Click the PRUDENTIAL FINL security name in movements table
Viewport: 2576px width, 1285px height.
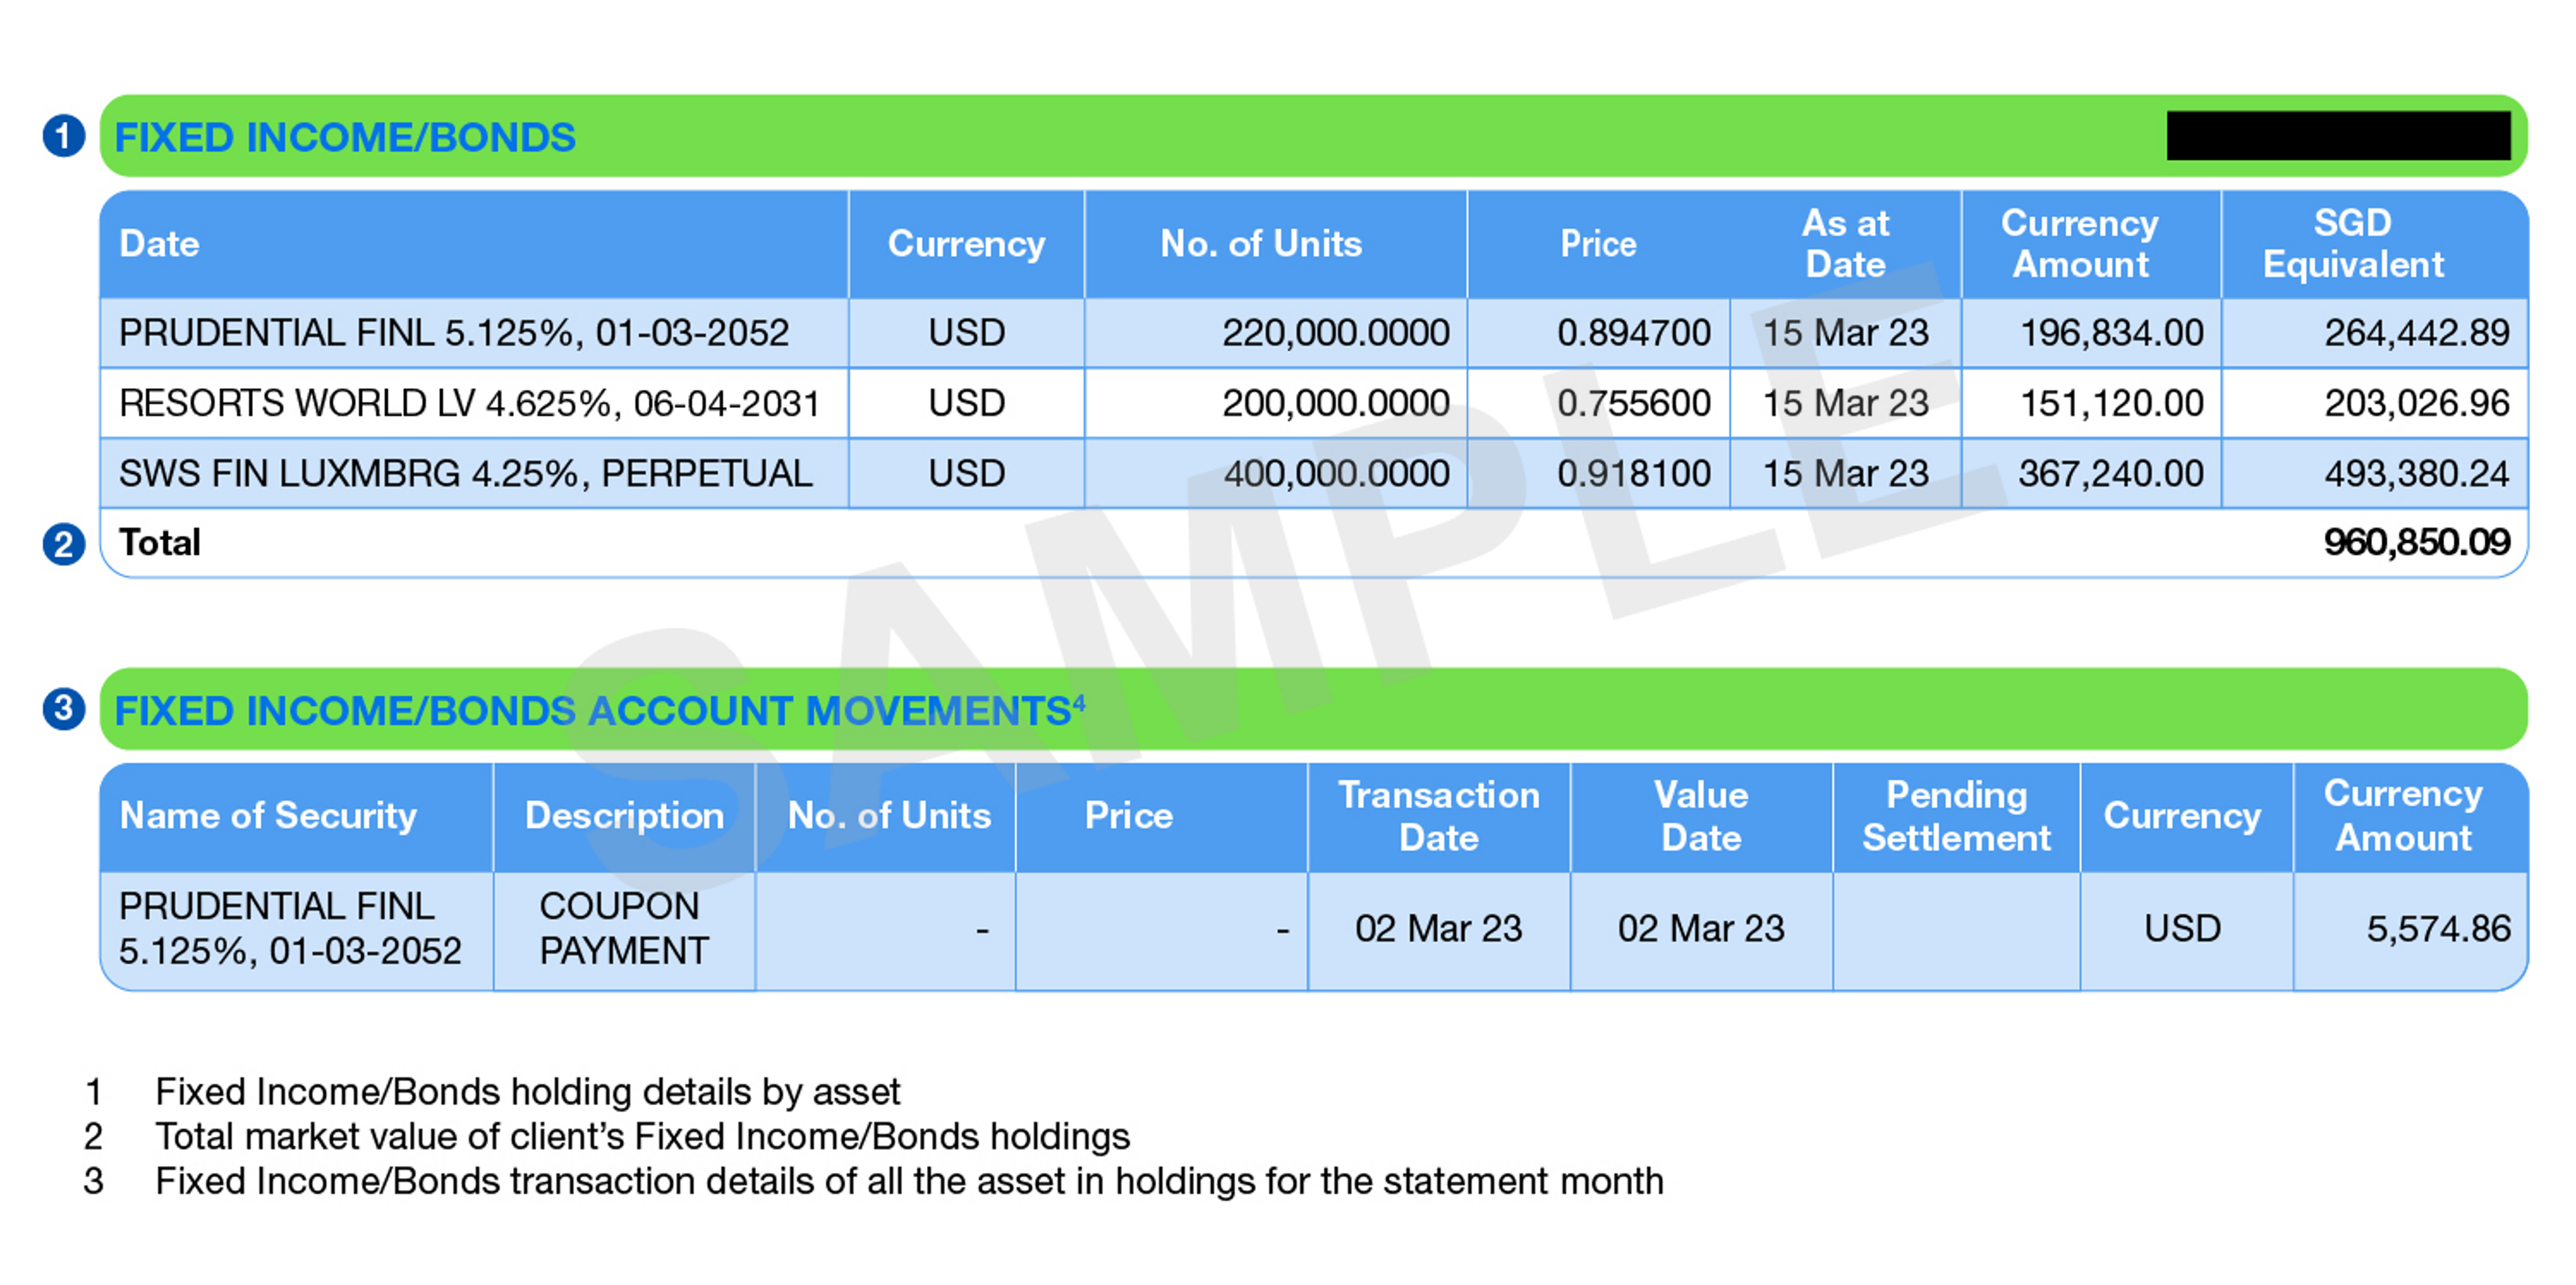click(x=290, y=929)
